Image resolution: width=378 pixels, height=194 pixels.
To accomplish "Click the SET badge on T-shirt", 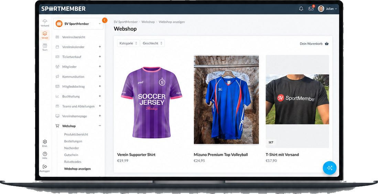I will click(271, 142).
